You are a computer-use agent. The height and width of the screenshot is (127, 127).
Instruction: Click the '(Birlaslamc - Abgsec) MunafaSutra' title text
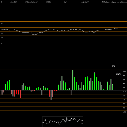pos(114,2)
